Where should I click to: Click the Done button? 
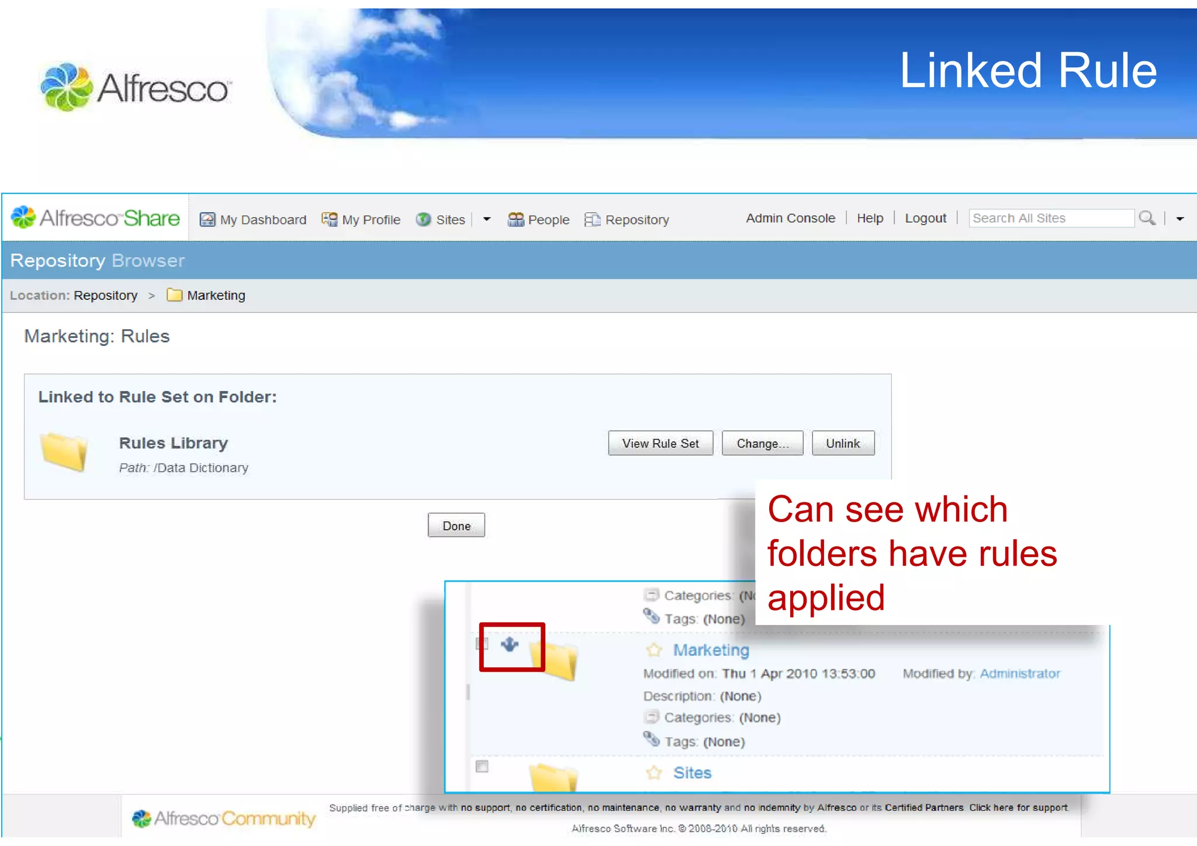coord(456,525)
